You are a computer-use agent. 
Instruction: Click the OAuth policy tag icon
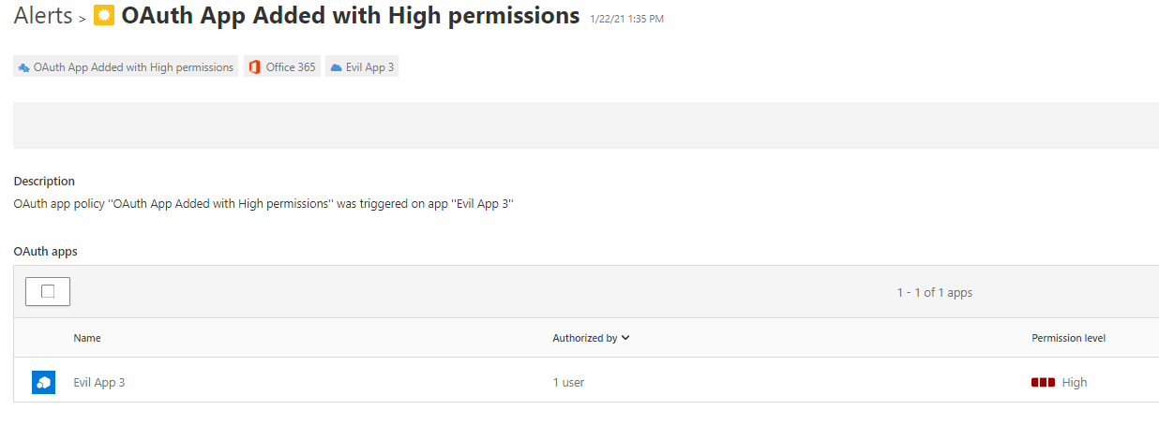pos(23,67)
